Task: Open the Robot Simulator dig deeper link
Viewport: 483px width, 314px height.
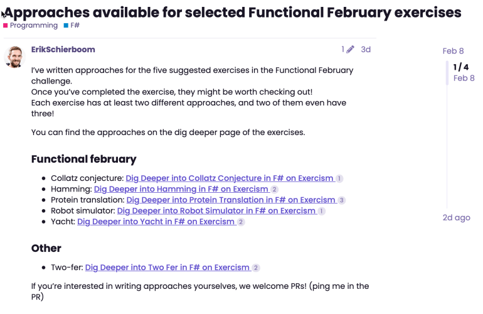Action: 216,211
